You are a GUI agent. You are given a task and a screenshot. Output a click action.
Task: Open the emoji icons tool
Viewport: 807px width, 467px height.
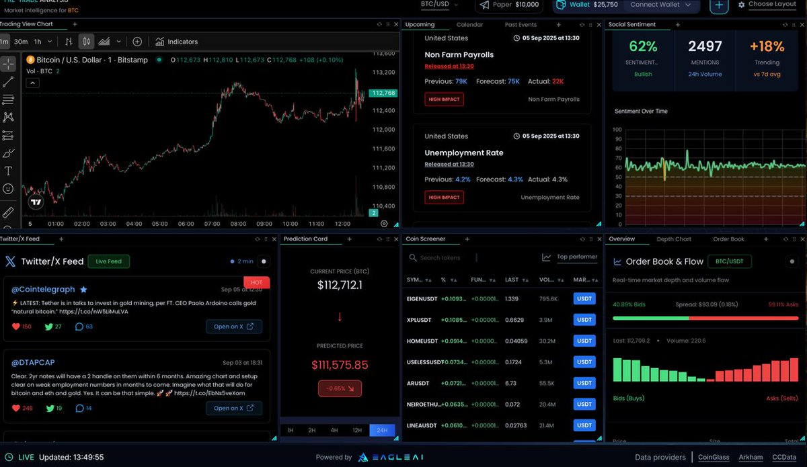click(8, 189)
